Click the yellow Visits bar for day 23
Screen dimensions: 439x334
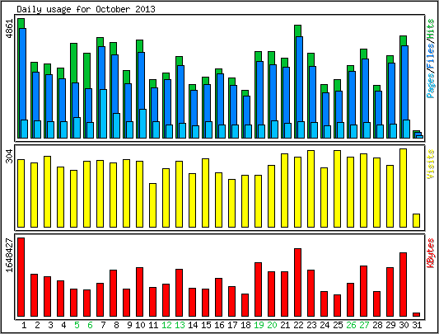tap(311, 189)
